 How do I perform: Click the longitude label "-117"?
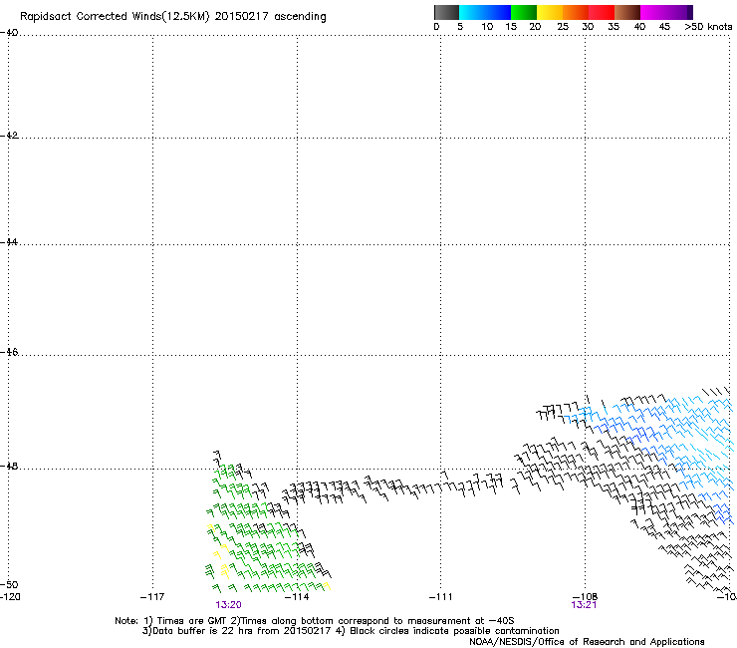pyautogui.click(x=152, y=597)
